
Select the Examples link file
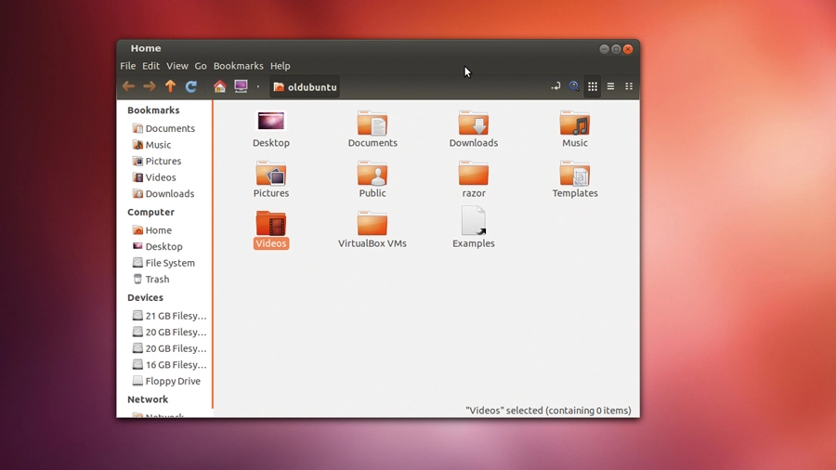pyautogui.click(x=474, y=228)
